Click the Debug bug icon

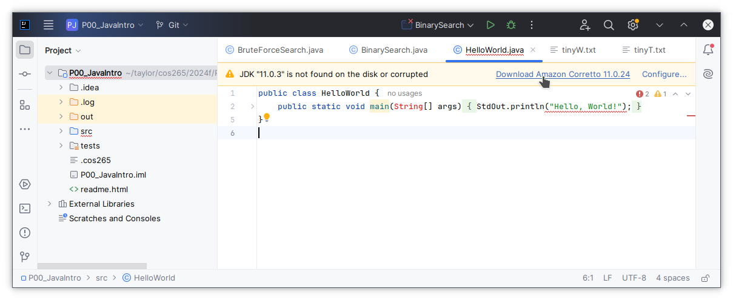tap(511, 25)
